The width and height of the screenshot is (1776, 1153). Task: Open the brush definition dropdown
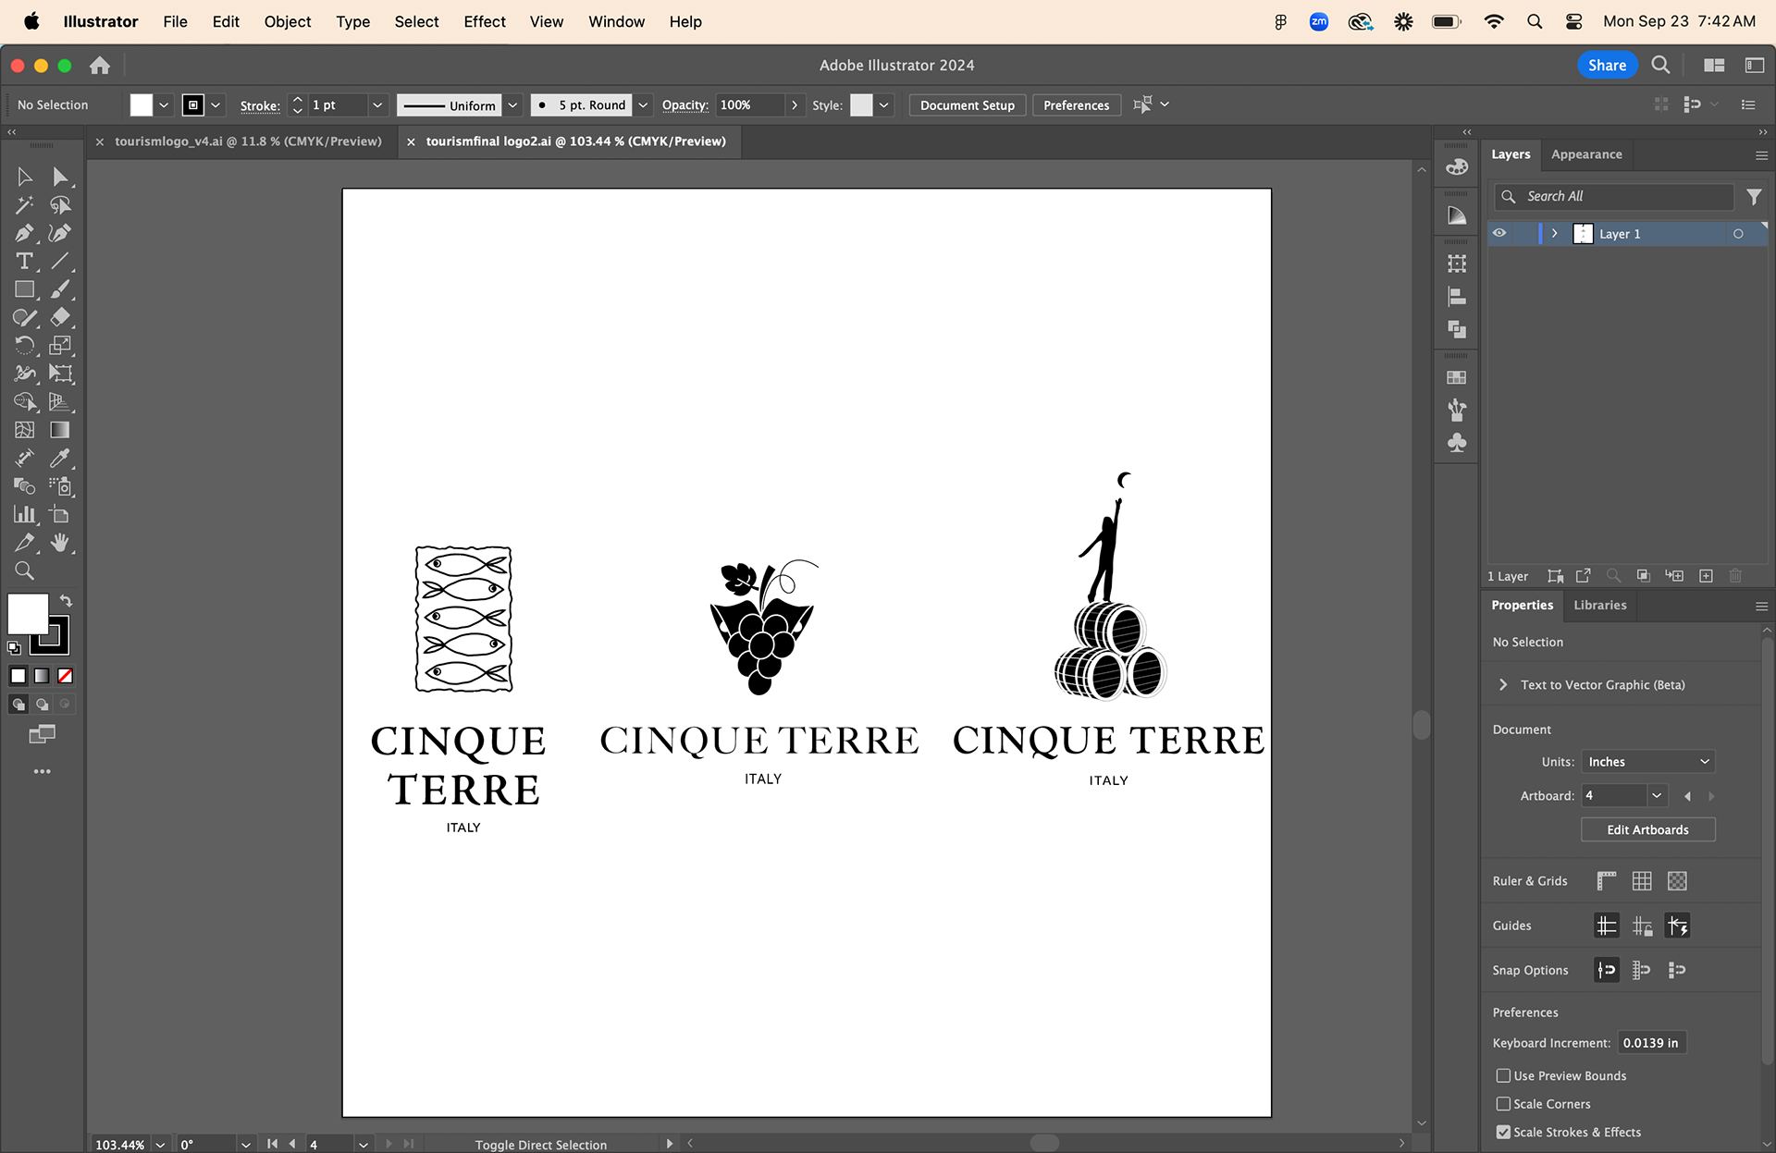[x=643, y=105]
